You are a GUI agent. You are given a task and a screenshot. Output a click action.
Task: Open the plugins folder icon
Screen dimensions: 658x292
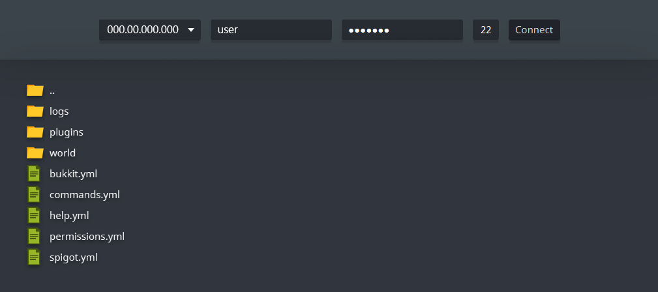pos(35,132)
